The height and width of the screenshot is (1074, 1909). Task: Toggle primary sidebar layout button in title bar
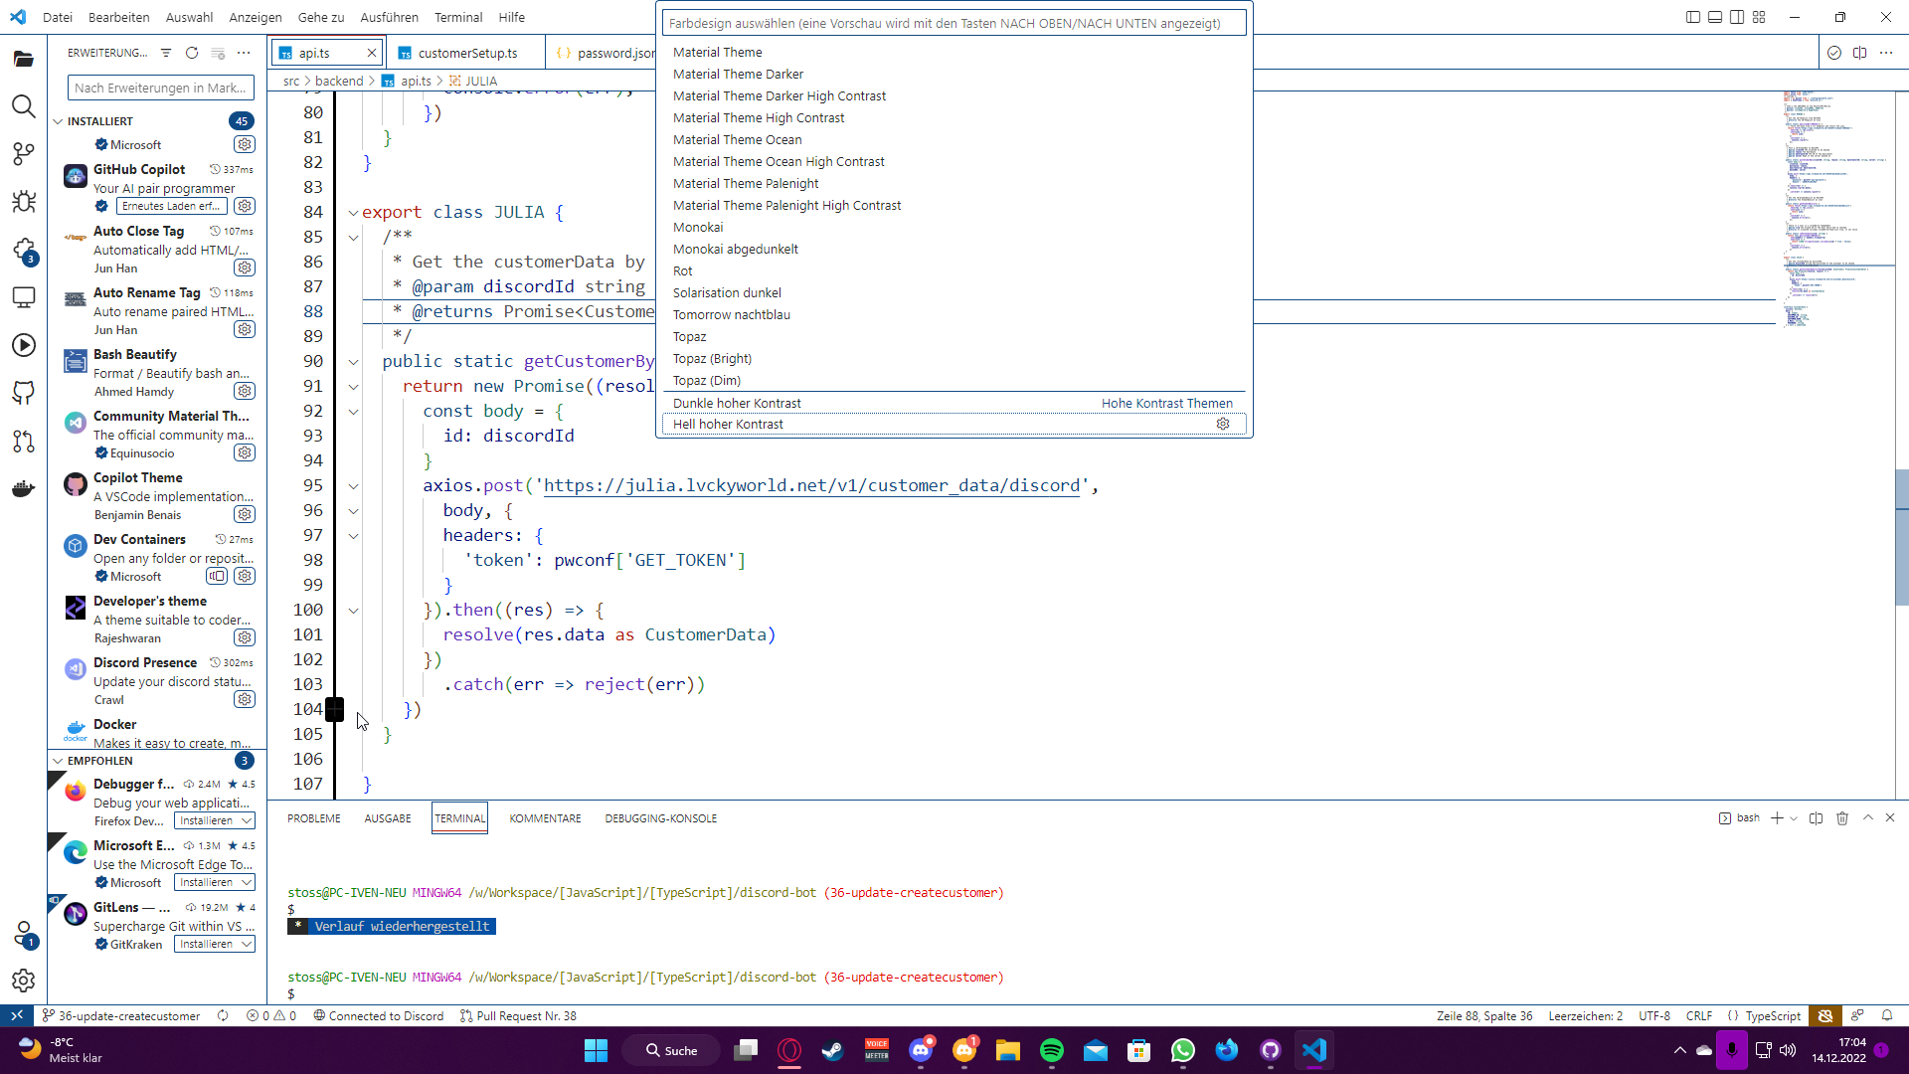[x=1693, y=17]
